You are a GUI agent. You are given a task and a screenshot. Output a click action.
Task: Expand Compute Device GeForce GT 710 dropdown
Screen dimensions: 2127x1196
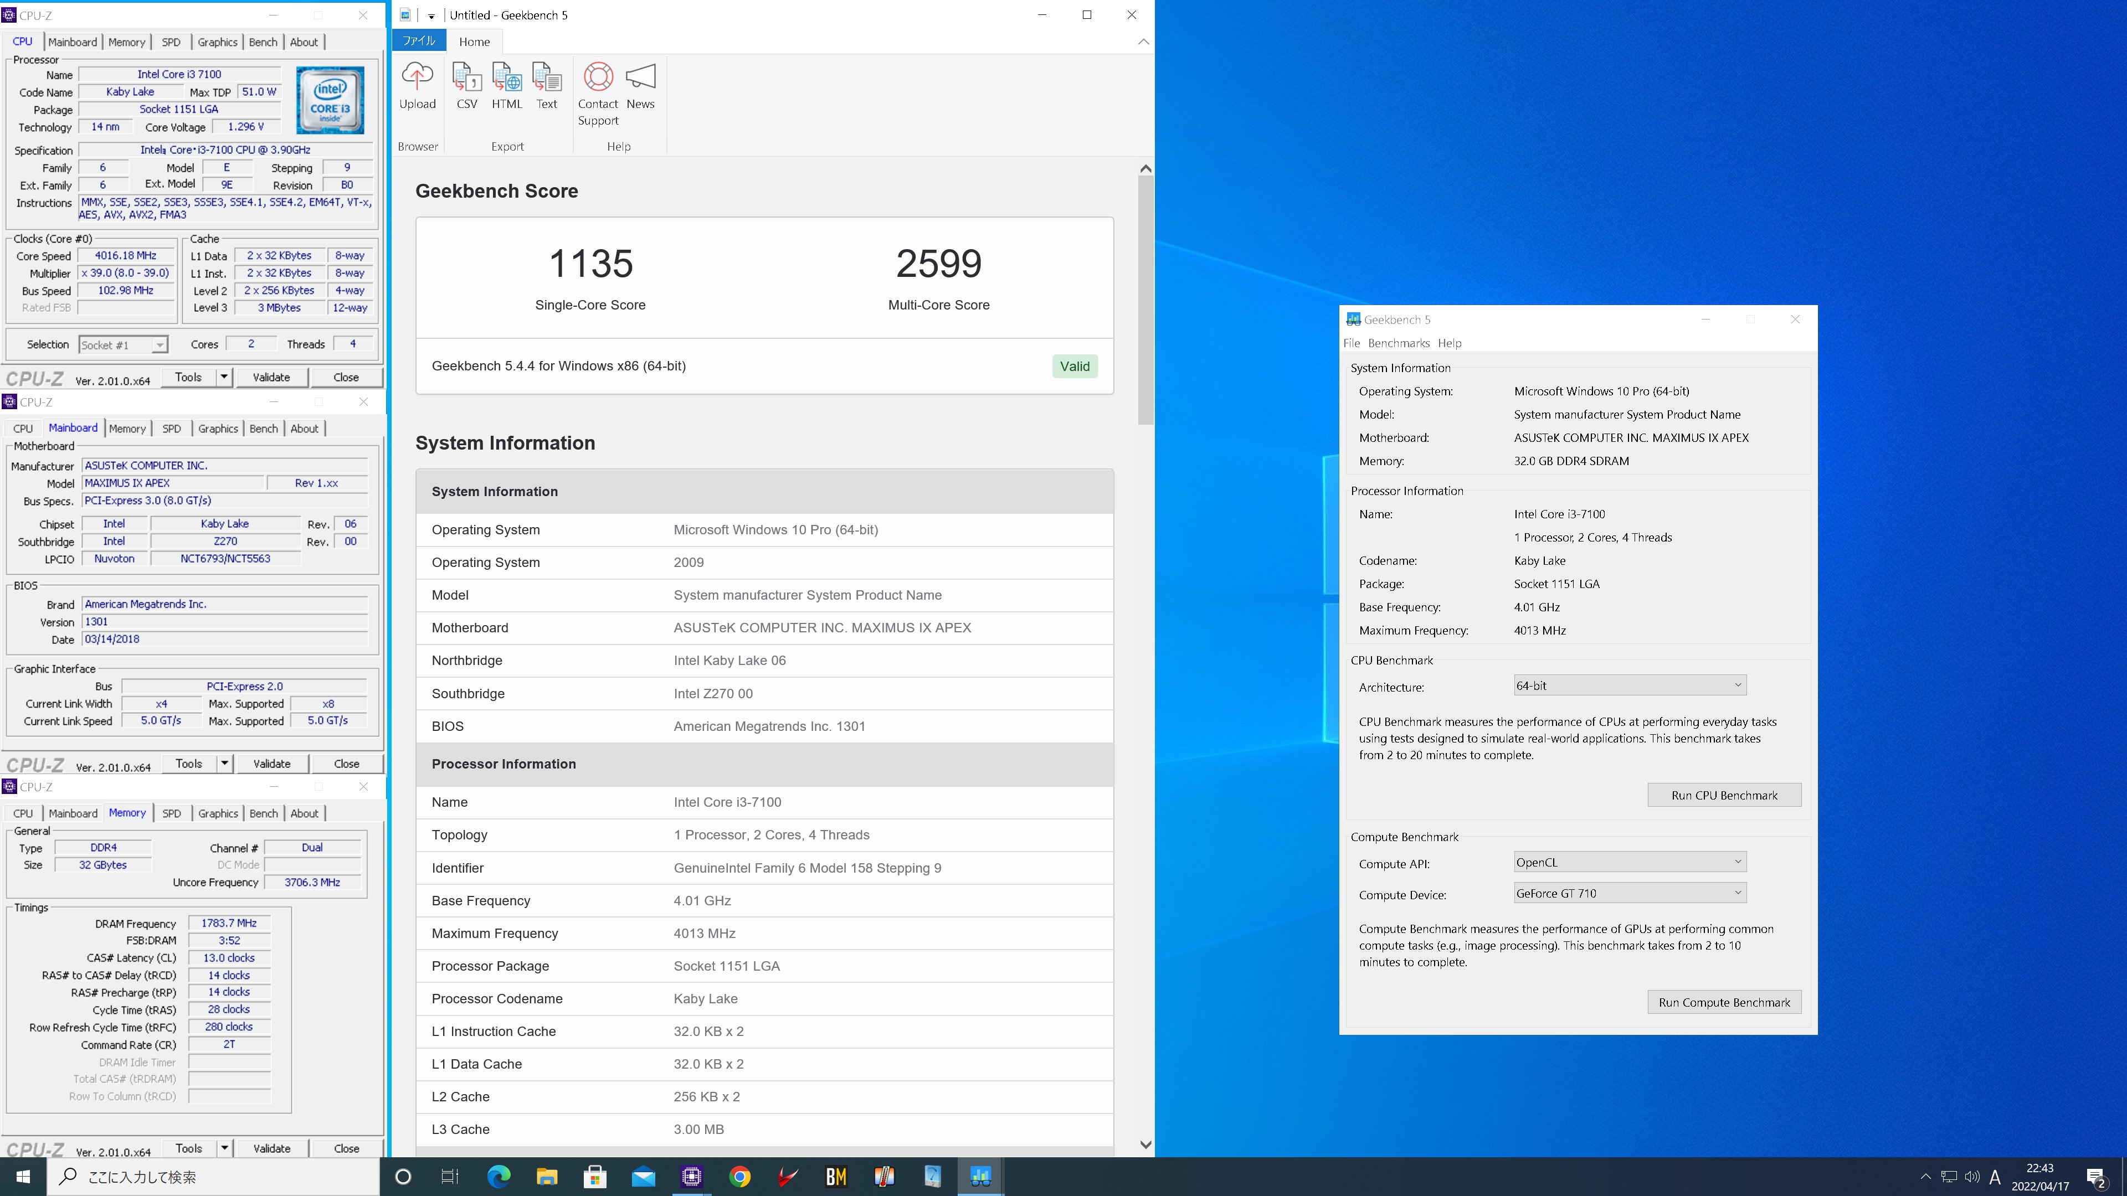(1630, 893)
